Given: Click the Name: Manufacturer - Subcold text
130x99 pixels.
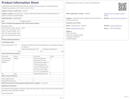Looking at the screenshot, I should coord(76,26).
